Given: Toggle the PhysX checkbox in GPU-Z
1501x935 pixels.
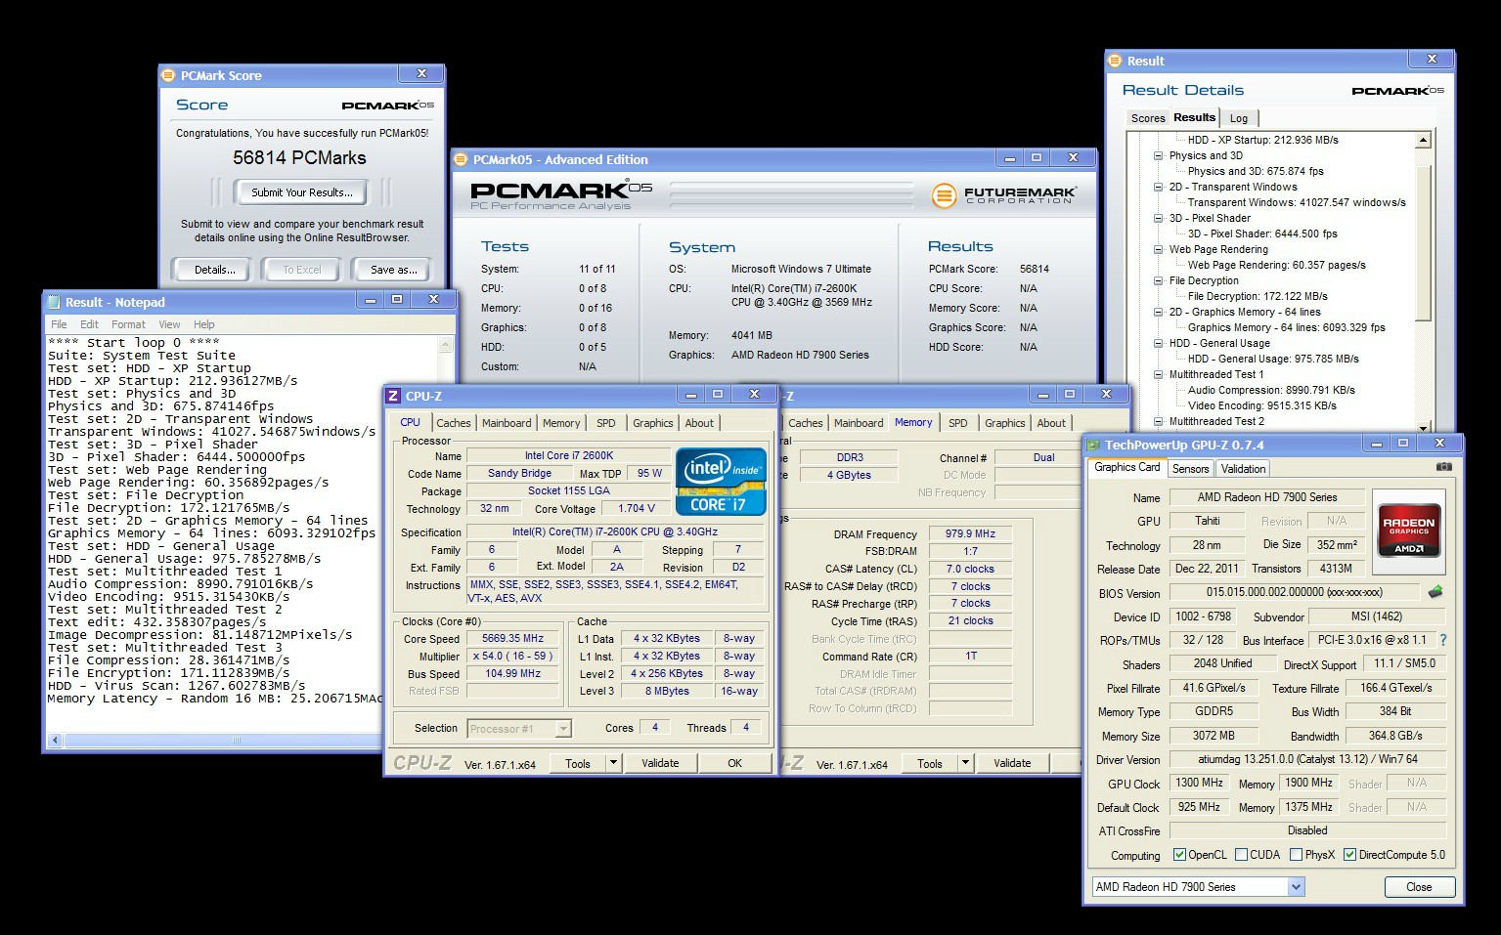Looking at the screenshot, I should click(x=1296, y=855).
